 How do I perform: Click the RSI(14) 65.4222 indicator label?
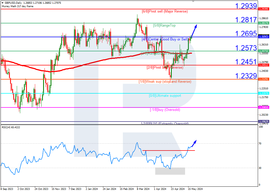pyautogui.click(x=11, y=127)
